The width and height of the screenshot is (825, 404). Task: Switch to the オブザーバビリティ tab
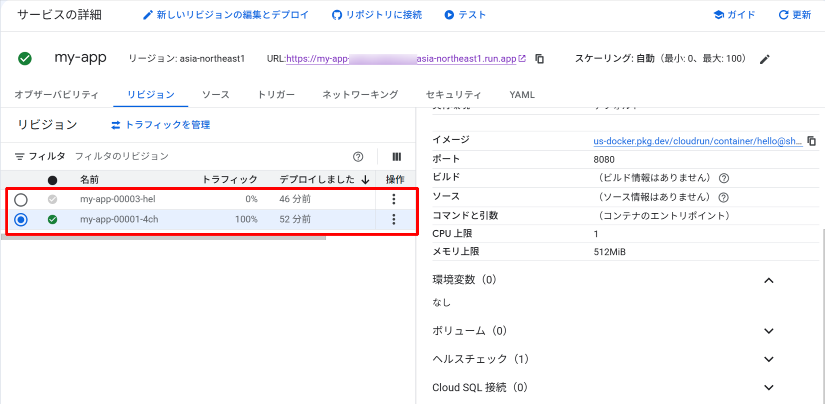(x=57, y=95)
